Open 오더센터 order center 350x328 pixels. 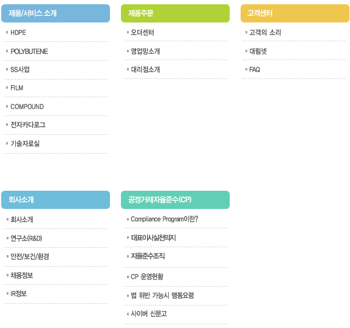[x=142, y=33]
